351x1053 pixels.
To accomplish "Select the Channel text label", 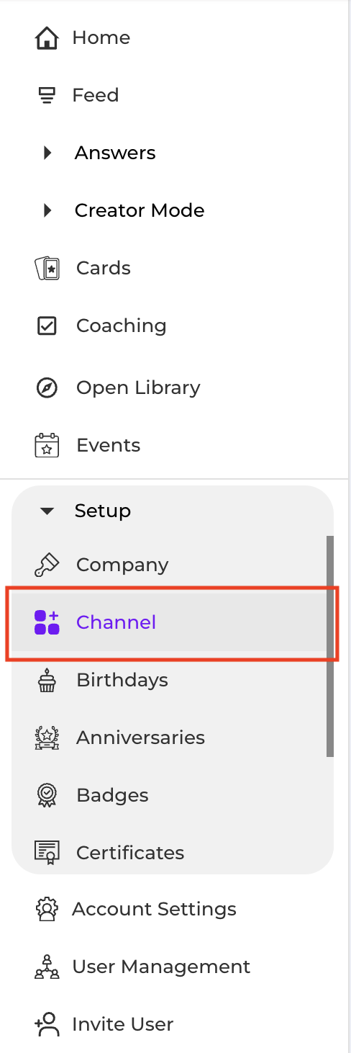I will click(116, 622).
